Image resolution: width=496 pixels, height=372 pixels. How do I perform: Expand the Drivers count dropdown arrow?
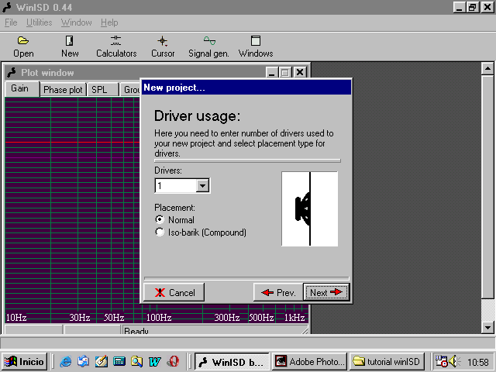pyautogui.click(x=202, y=186)
